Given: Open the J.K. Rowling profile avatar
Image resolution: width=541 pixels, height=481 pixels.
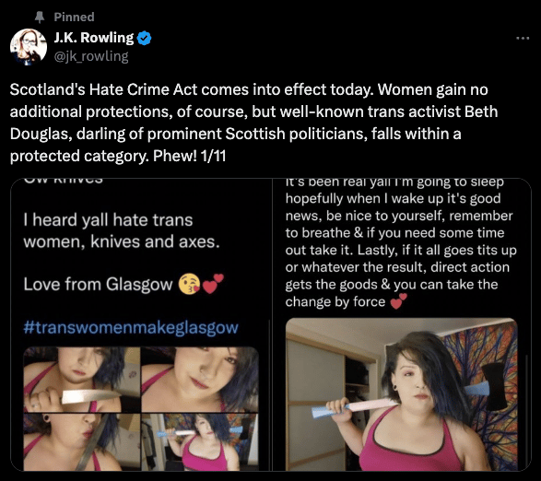Looking at the screenshot, I should [29, 47].
